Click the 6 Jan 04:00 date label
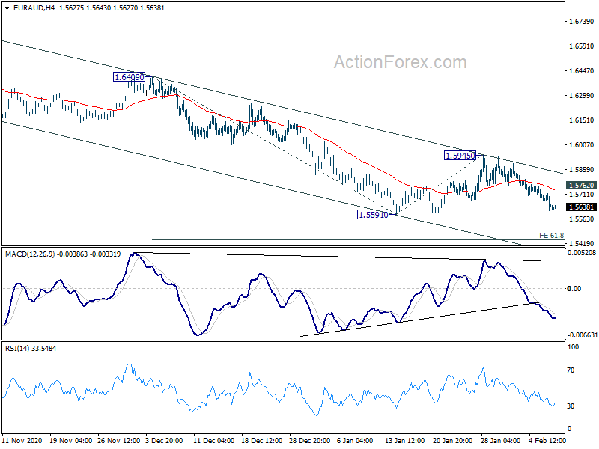This screenshot has width=599, height=449. (x=355, y=441)
